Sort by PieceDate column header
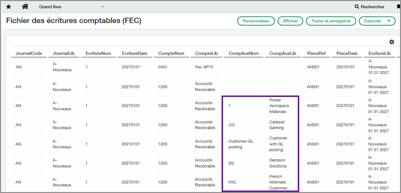Viewport: 401px width, 193px height. tap(347, 53)
